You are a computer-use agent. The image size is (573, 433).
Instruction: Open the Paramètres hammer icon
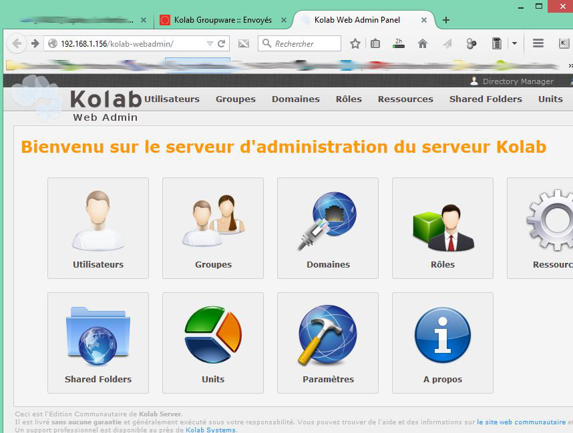[327, 335]
